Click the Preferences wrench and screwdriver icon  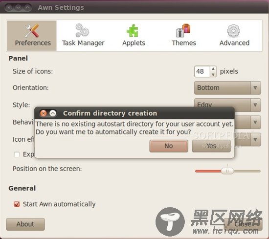pos(32,31)
